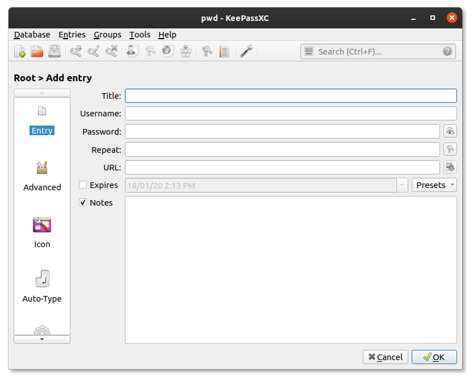Toggle password visibility with the eye button
Image resolution: width=473 pixels, height=380 pixels.
pyautogui.click(x=450, y=132)
